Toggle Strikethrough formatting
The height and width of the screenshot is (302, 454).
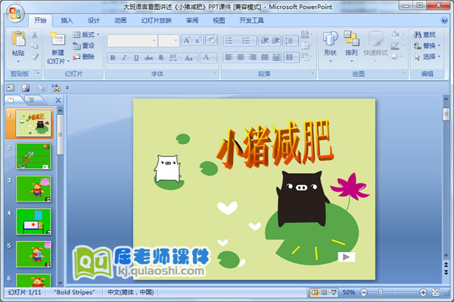pos(149,58)
